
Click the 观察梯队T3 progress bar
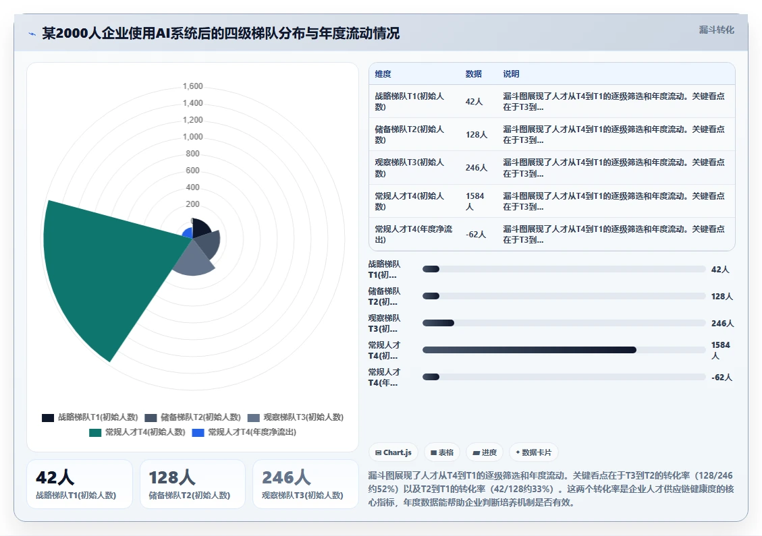point(564,323)
